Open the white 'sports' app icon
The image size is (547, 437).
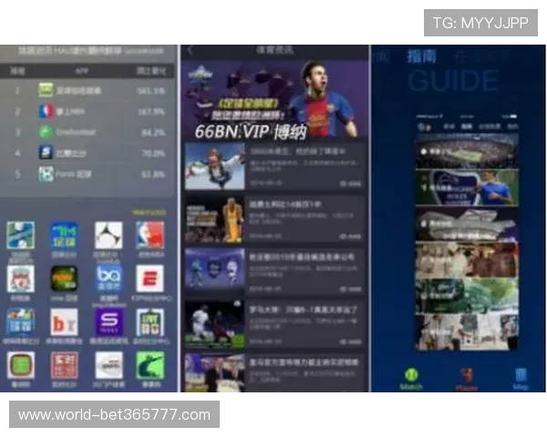coord(108,365)
